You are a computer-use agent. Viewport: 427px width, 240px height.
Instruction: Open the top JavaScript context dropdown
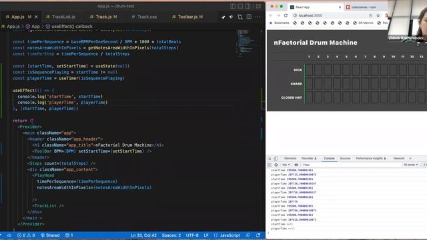tap(286, 165)
